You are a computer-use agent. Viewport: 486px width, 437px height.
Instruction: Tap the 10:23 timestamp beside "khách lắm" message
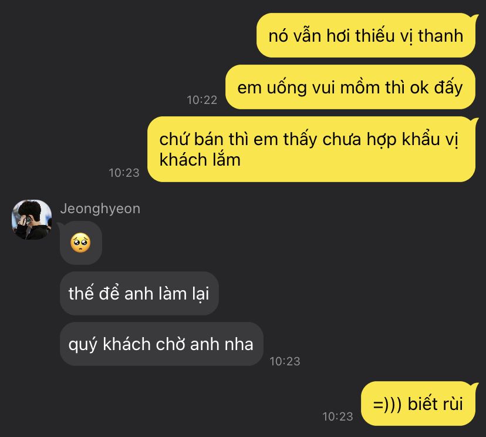point(124,173)
